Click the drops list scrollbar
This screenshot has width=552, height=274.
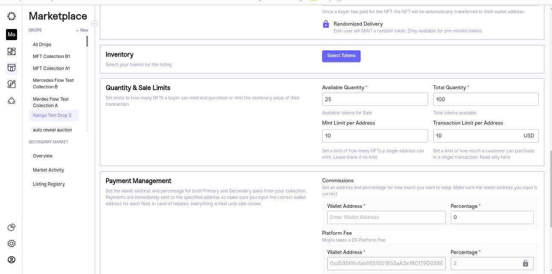coord(87,41)
